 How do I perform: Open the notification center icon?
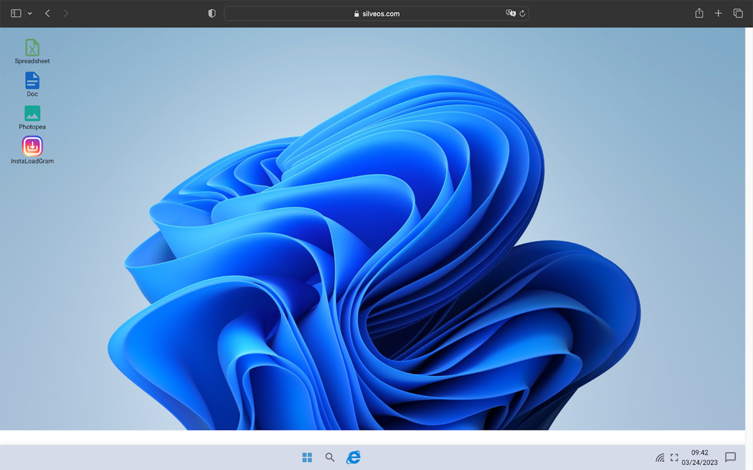click(x=730, y=457)
